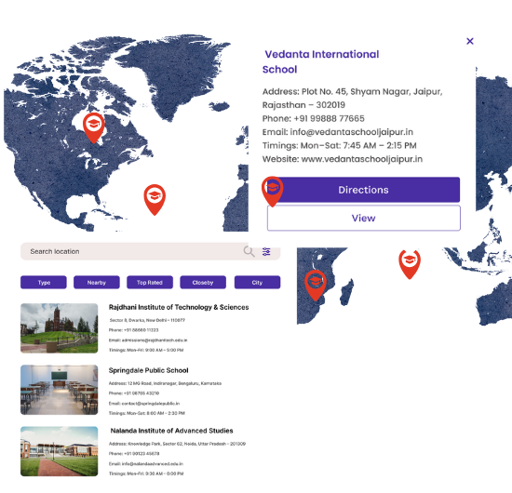The height and width of the screenshot is (493, 512).
Task: Open the Springdale Public School classroom thumbnail
Action: click(x=59, y=390)
